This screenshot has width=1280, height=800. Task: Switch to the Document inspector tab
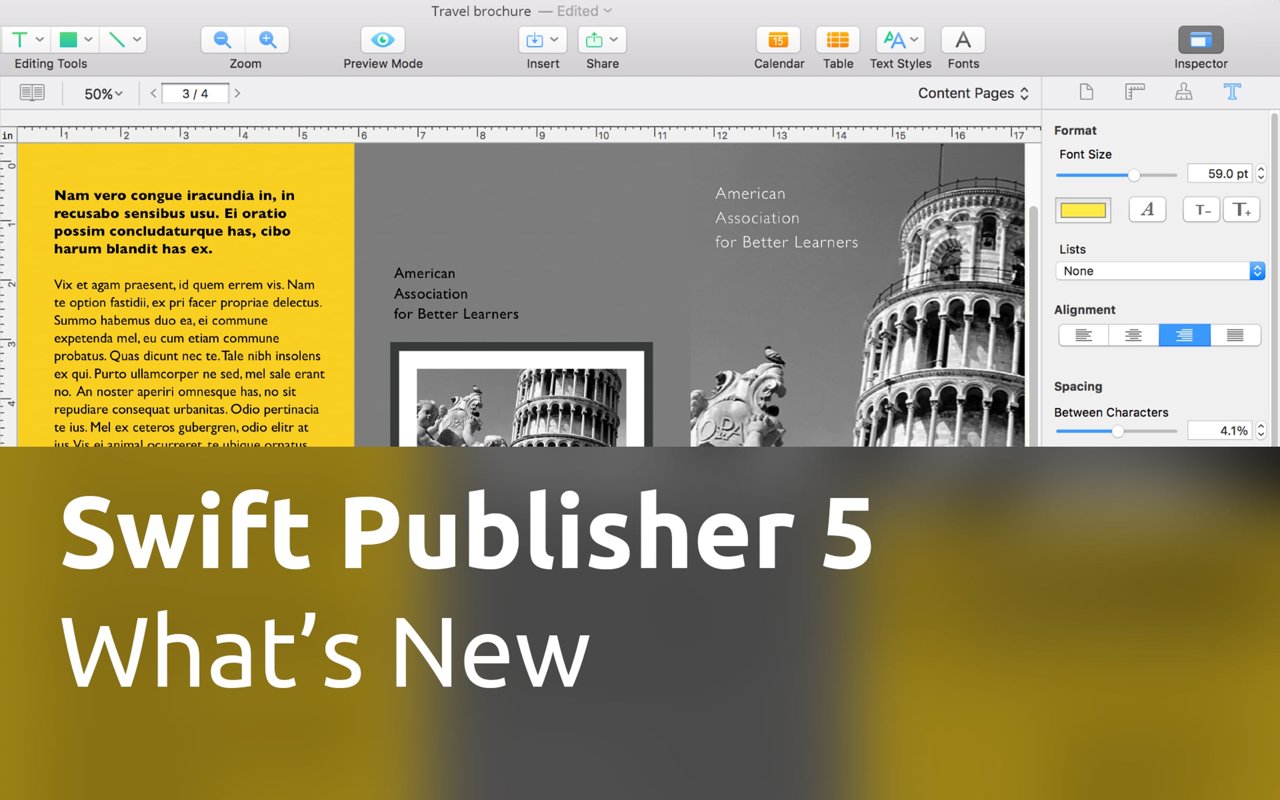pos(1086,92)
